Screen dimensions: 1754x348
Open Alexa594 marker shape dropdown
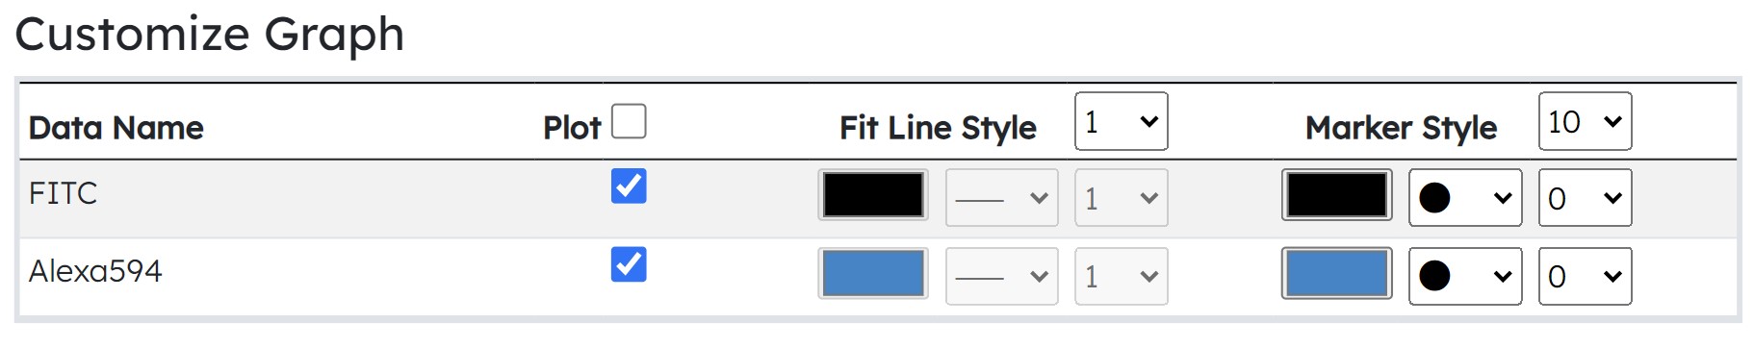(x=1465, y=276)
